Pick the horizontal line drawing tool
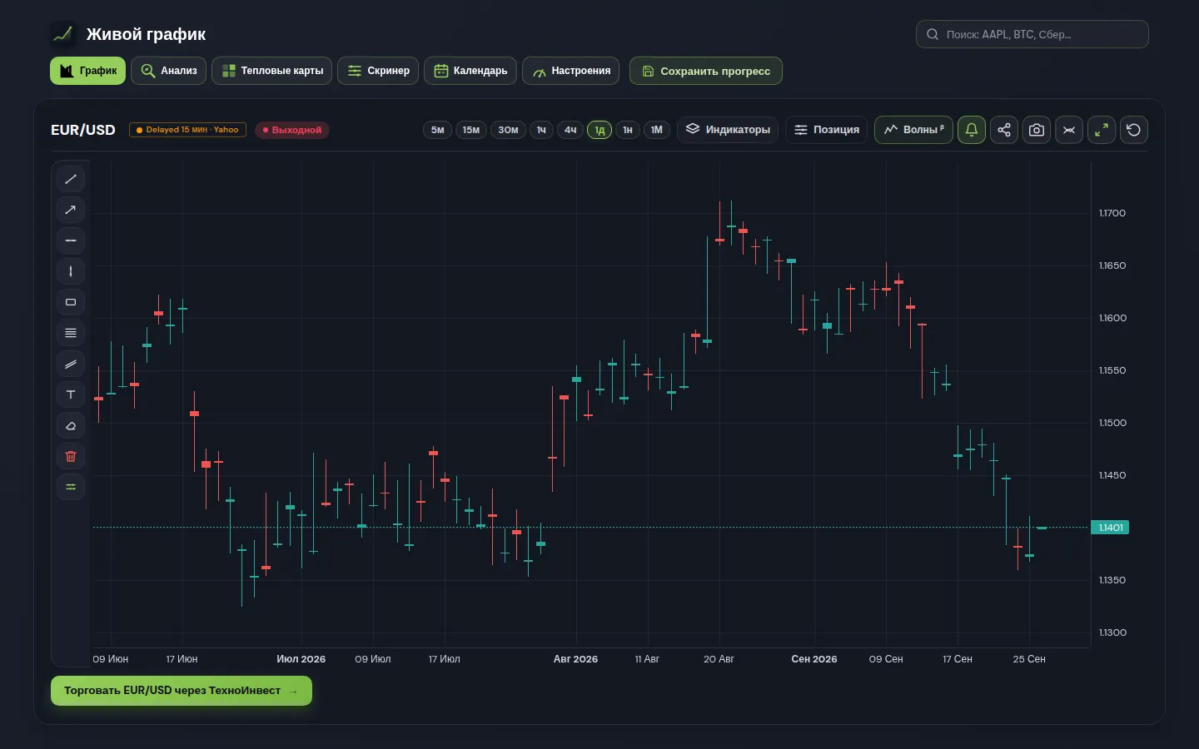Screen dimensions: 1199x749 [71, 241]
